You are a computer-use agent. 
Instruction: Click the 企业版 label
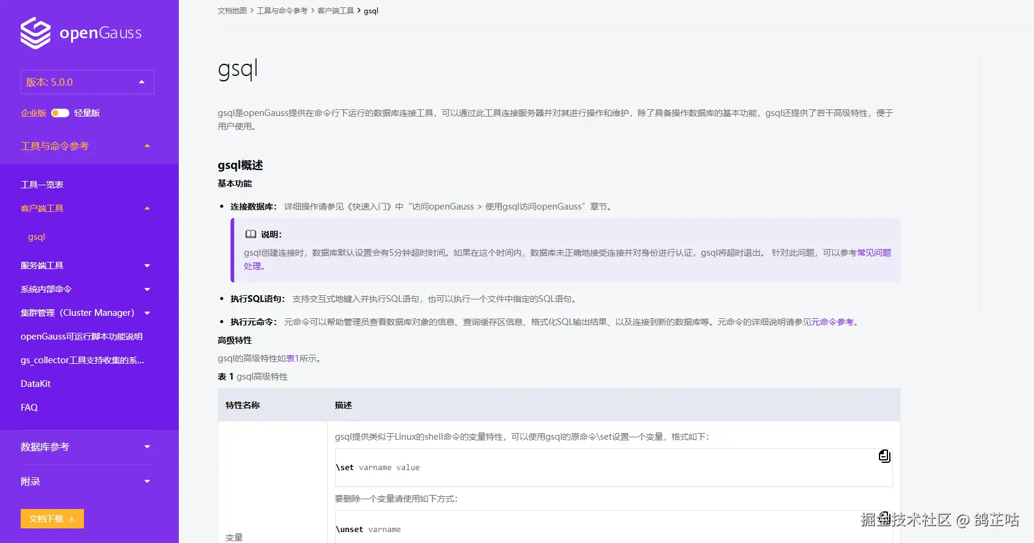tap(33, 113)
